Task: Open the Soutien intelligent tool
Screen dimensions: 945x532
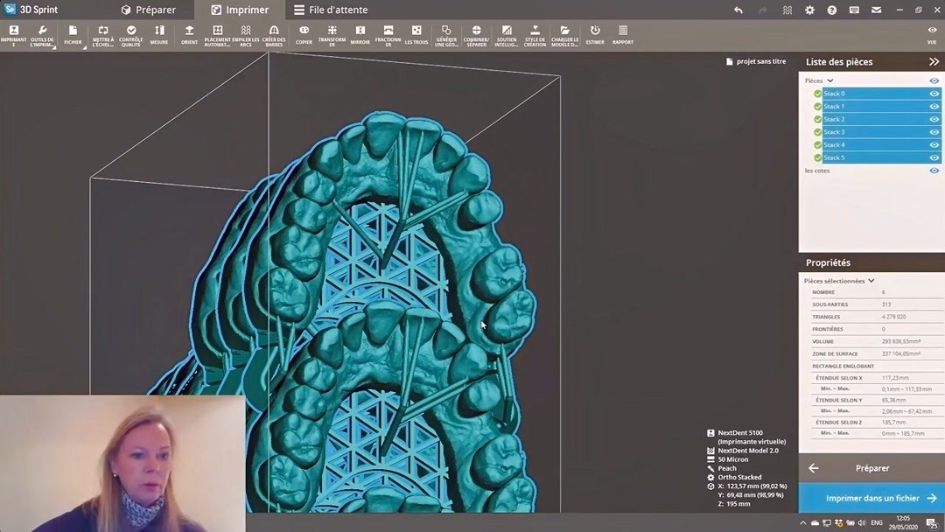Action: point(507,35)
